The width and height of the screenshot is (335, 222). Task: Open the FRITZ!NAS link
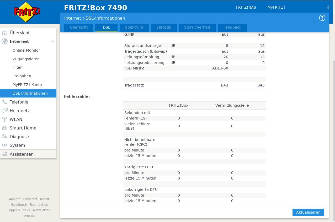(x=246, y=7)
